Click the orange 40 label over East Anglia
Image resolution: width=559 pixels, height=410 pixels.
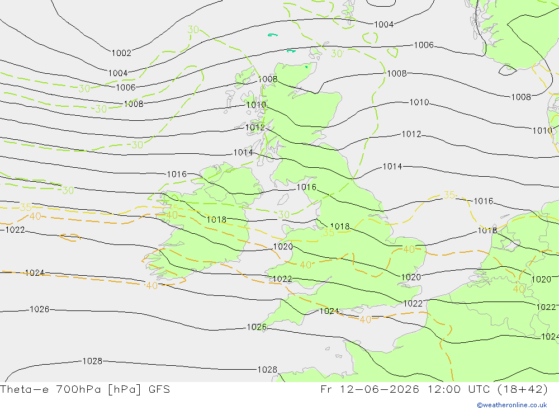409,249
